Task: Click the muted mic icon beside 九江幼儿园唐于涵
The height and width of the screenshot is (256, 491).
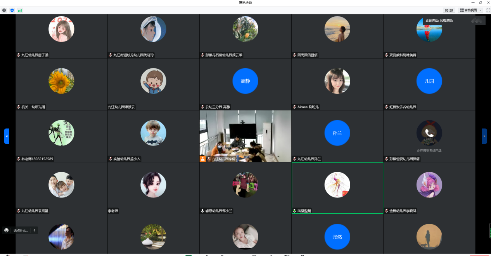Action: pyautogui.click(x=18, y=55)
